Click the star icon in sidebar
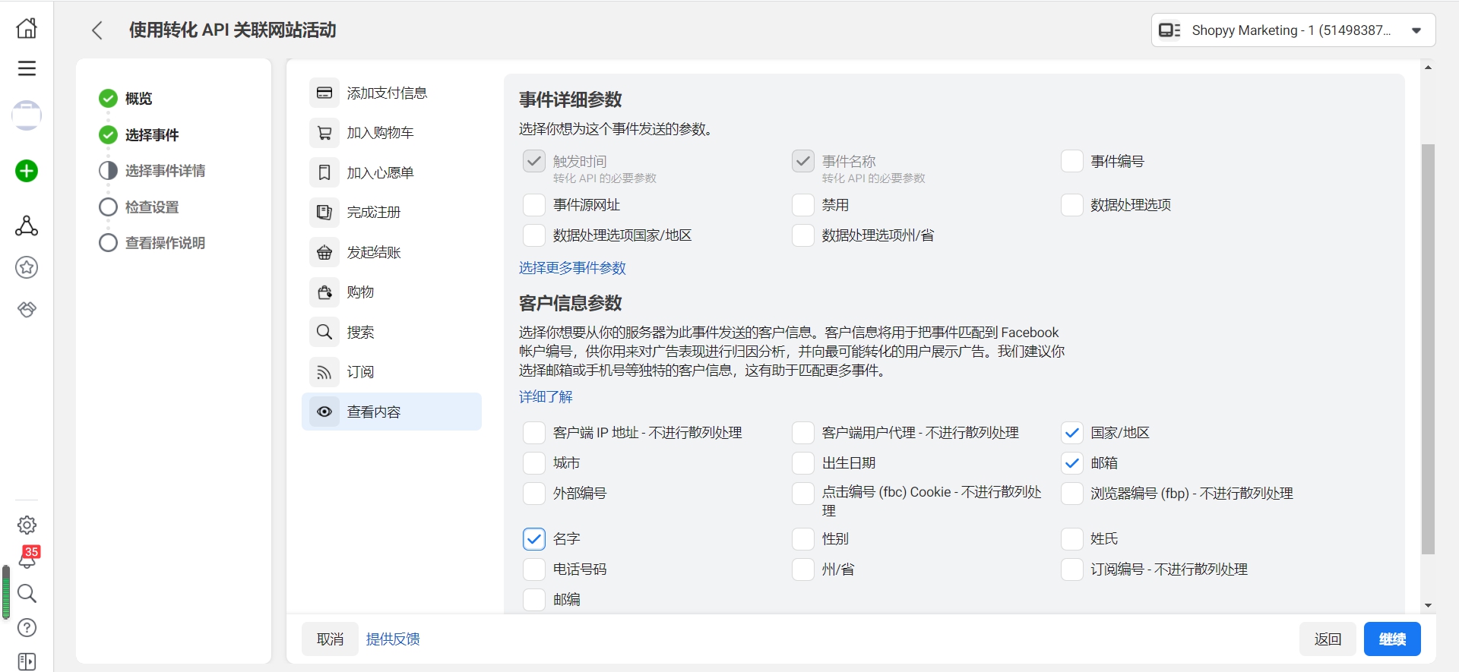This screenshot has width=1459, height=672. 27,267
